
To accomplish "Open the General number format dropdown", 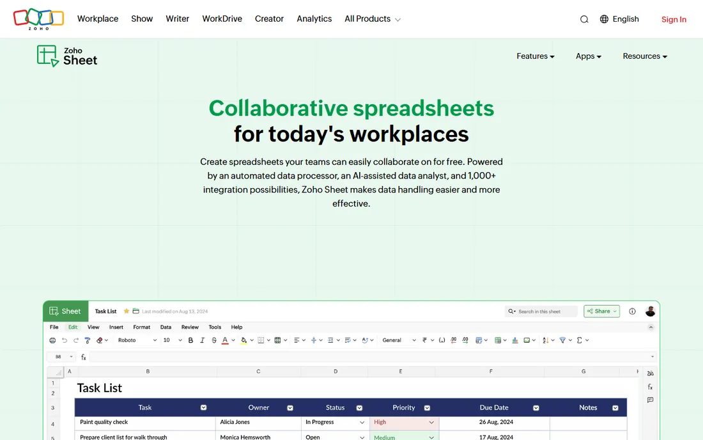I will point(399,340).
